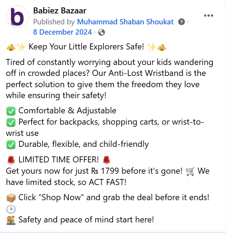This screenshot has width=226, height=233.
Task: Click the question mark info icon
Action: pyautogui.click(x=181, y=22)
